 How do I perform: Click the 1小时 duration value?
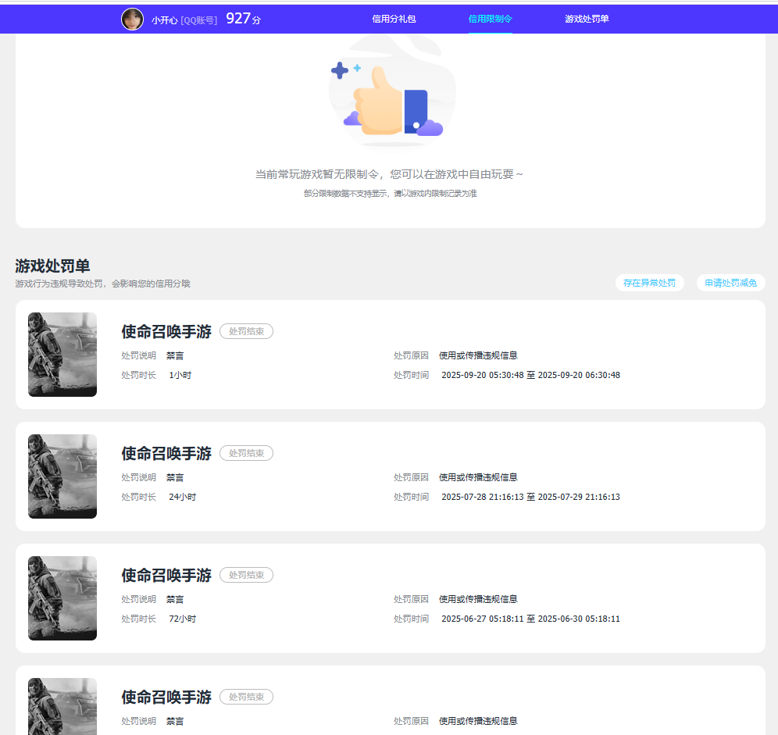(x=180, y=375)
